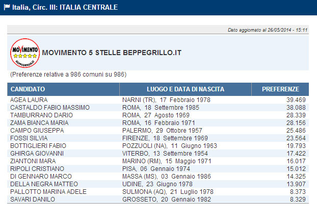Click the flag icon in the header
Viewport: 317px width, 224px height.
point(7,8)
